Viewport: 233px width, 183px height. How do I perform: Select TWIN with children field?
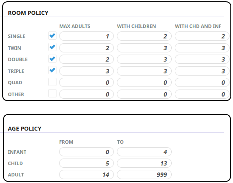(144, 48)
